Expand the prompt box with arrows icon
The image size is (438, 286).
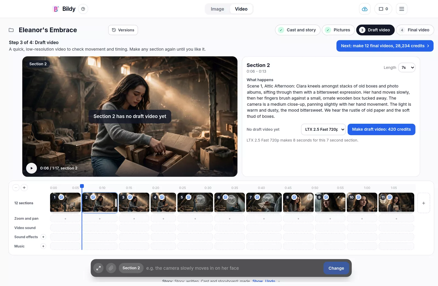(98, 268)
